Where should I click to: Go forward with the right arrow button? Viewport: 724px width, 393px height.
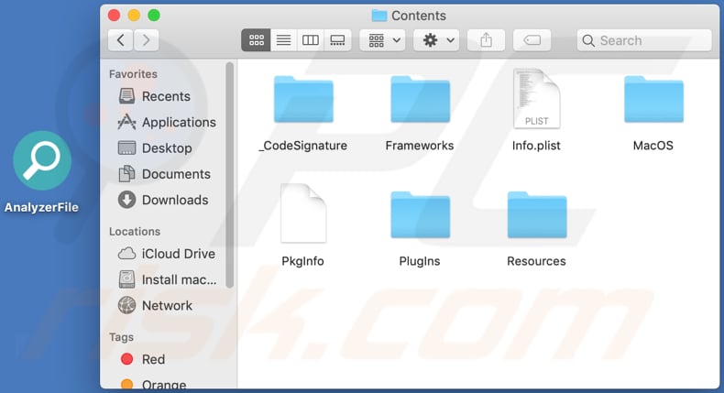tap(147, 40)
